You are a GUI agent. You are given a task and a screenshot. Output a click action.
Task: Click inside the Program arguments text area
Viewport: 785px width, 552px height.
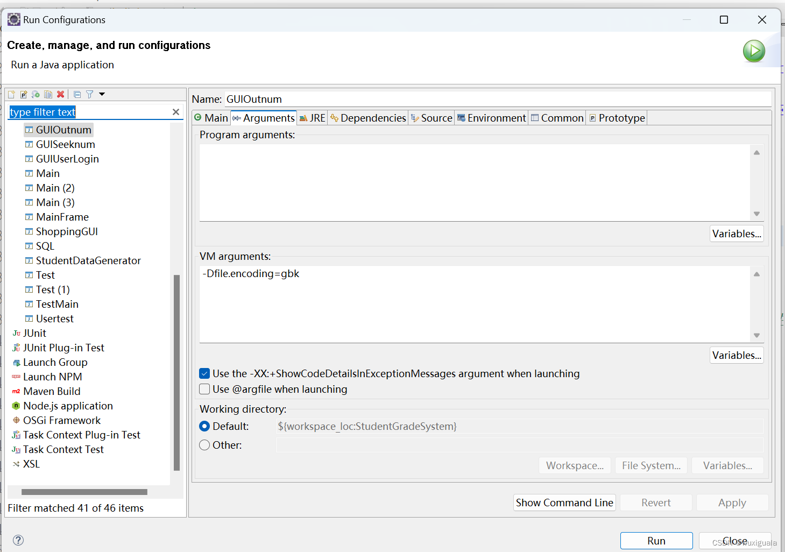tap(475, 182)
